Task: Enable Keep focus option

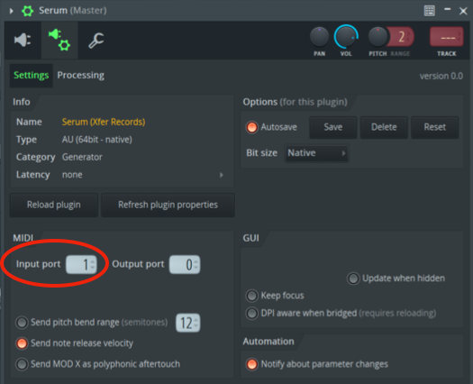Action: click(252, 296)
